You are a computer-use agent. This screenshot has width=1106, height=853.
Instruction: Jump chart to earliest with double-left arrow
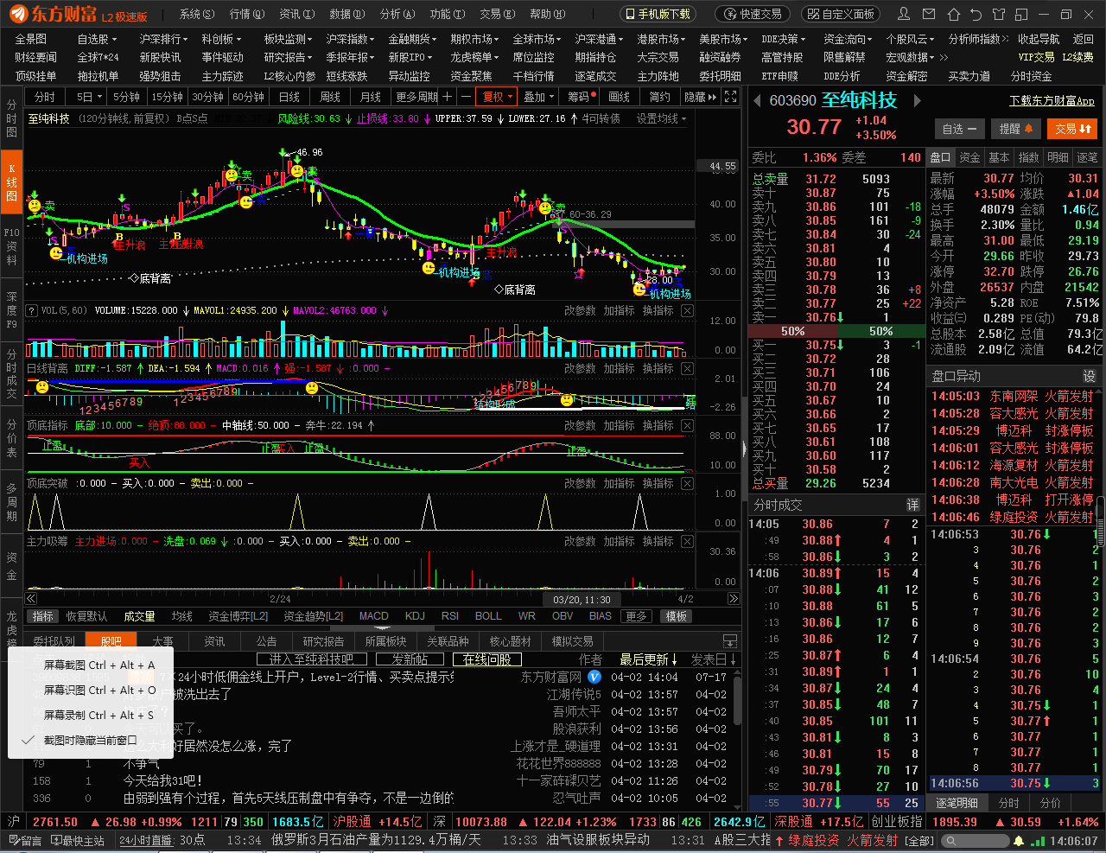click(x=31, y=599)
